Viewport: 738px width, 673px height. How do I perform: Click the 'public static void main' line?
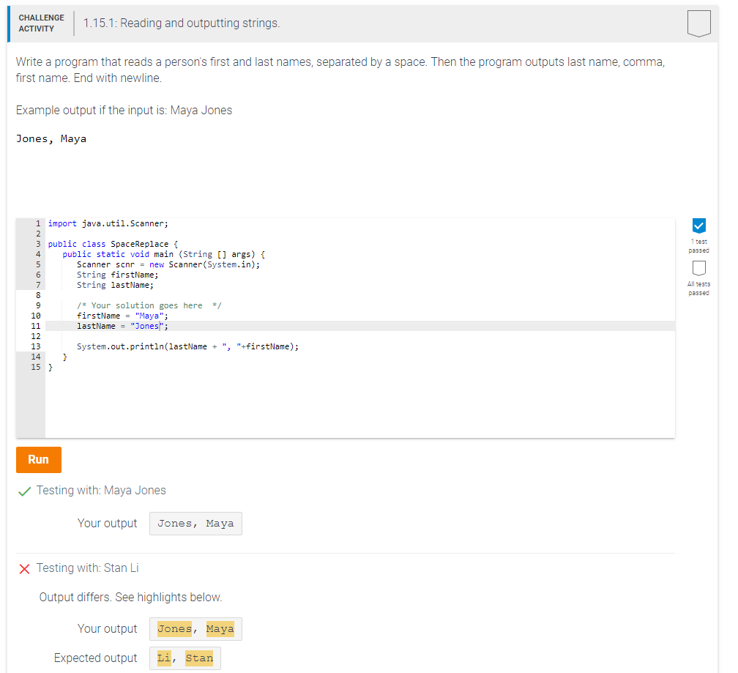[x=164, y=255]
